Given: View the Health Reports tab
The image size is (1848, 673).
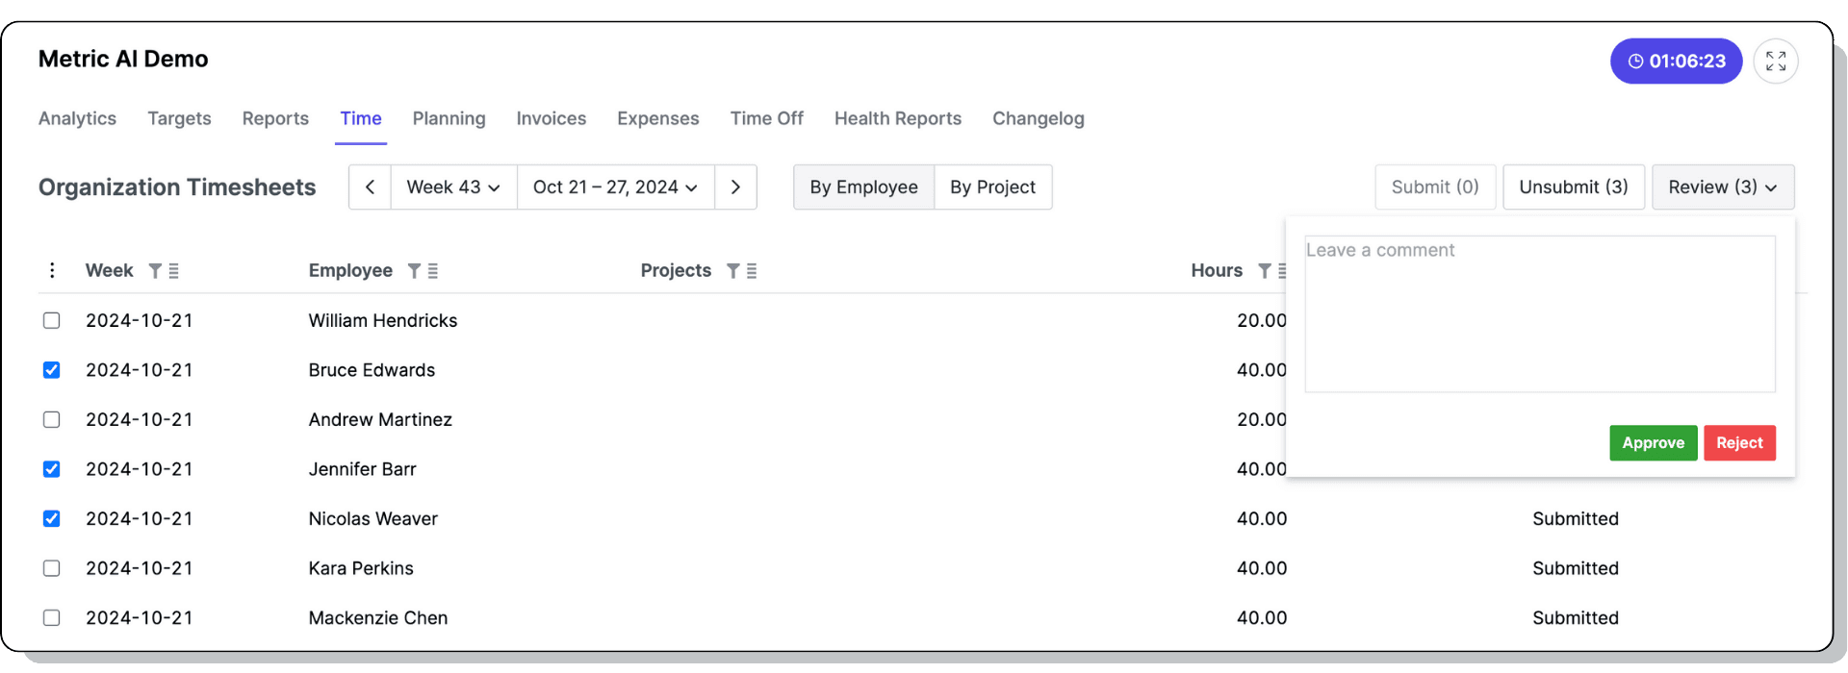Looking at the screenshot, I should click(x=898, y=118).
